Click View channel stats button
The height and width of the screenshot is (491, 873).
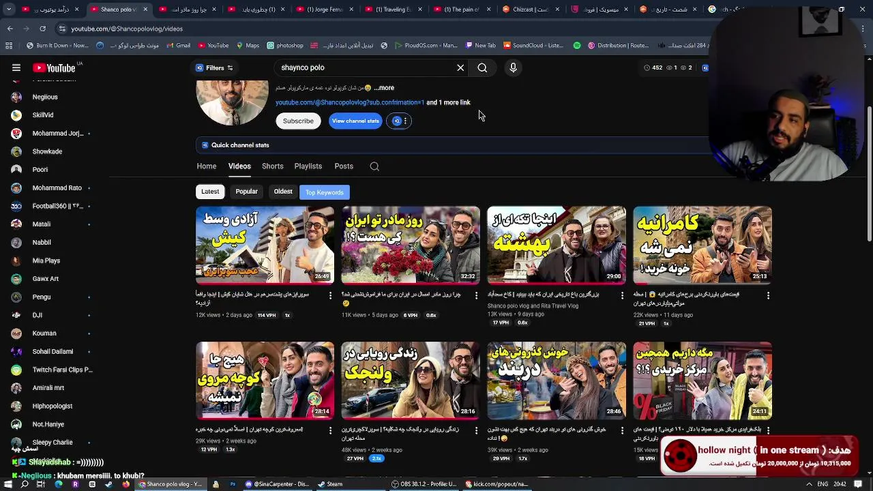pos(355,121)
